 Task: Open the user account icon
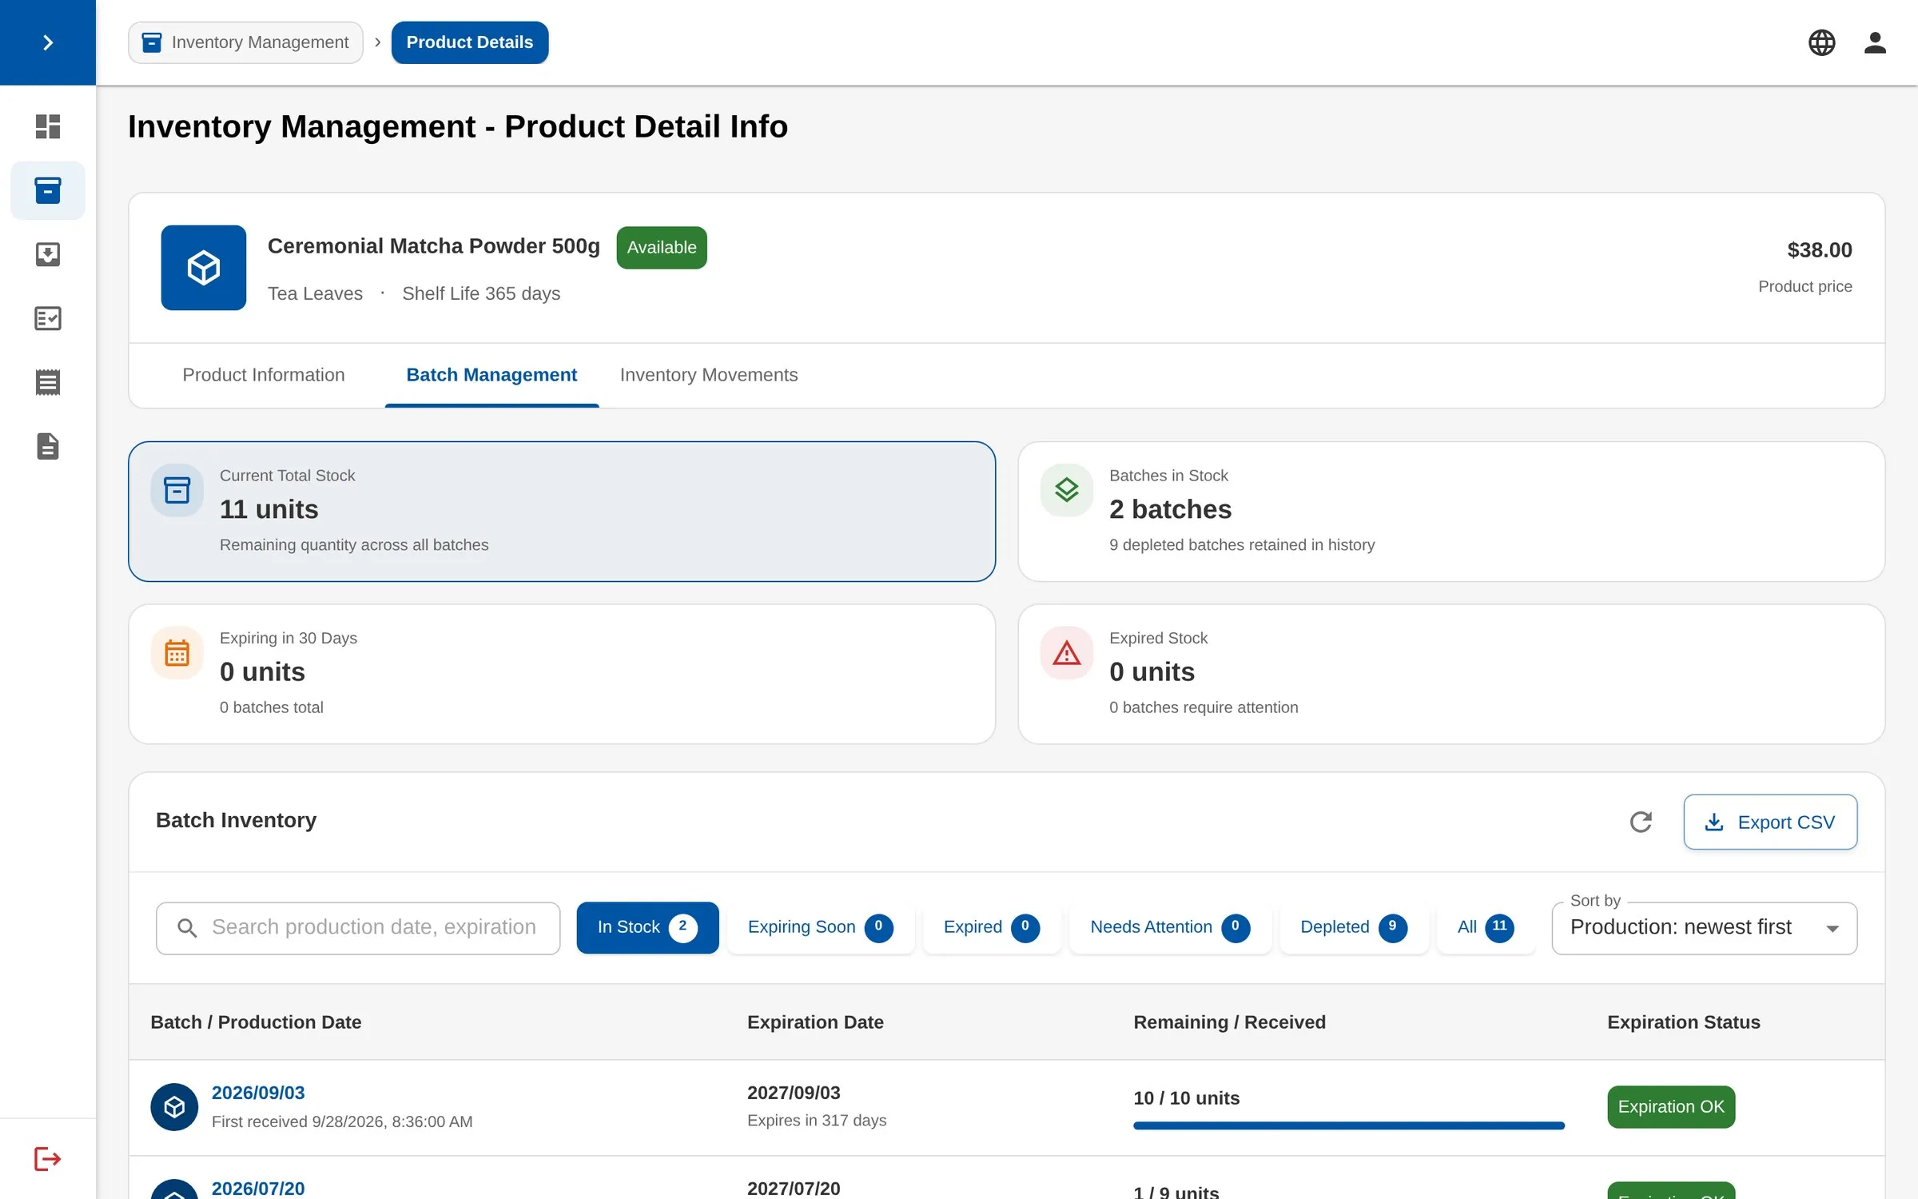[x=1875, y=42]
